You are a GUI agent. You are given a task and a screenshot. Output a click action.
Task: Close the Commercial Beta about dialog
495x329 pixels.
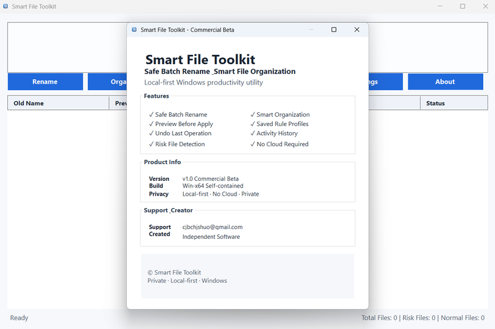[357, 30]
